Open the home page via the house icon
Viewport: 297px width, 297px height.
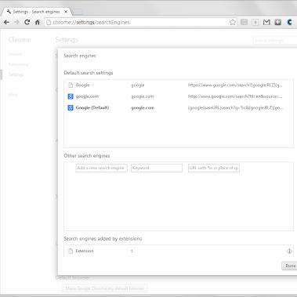pos(38,22)
